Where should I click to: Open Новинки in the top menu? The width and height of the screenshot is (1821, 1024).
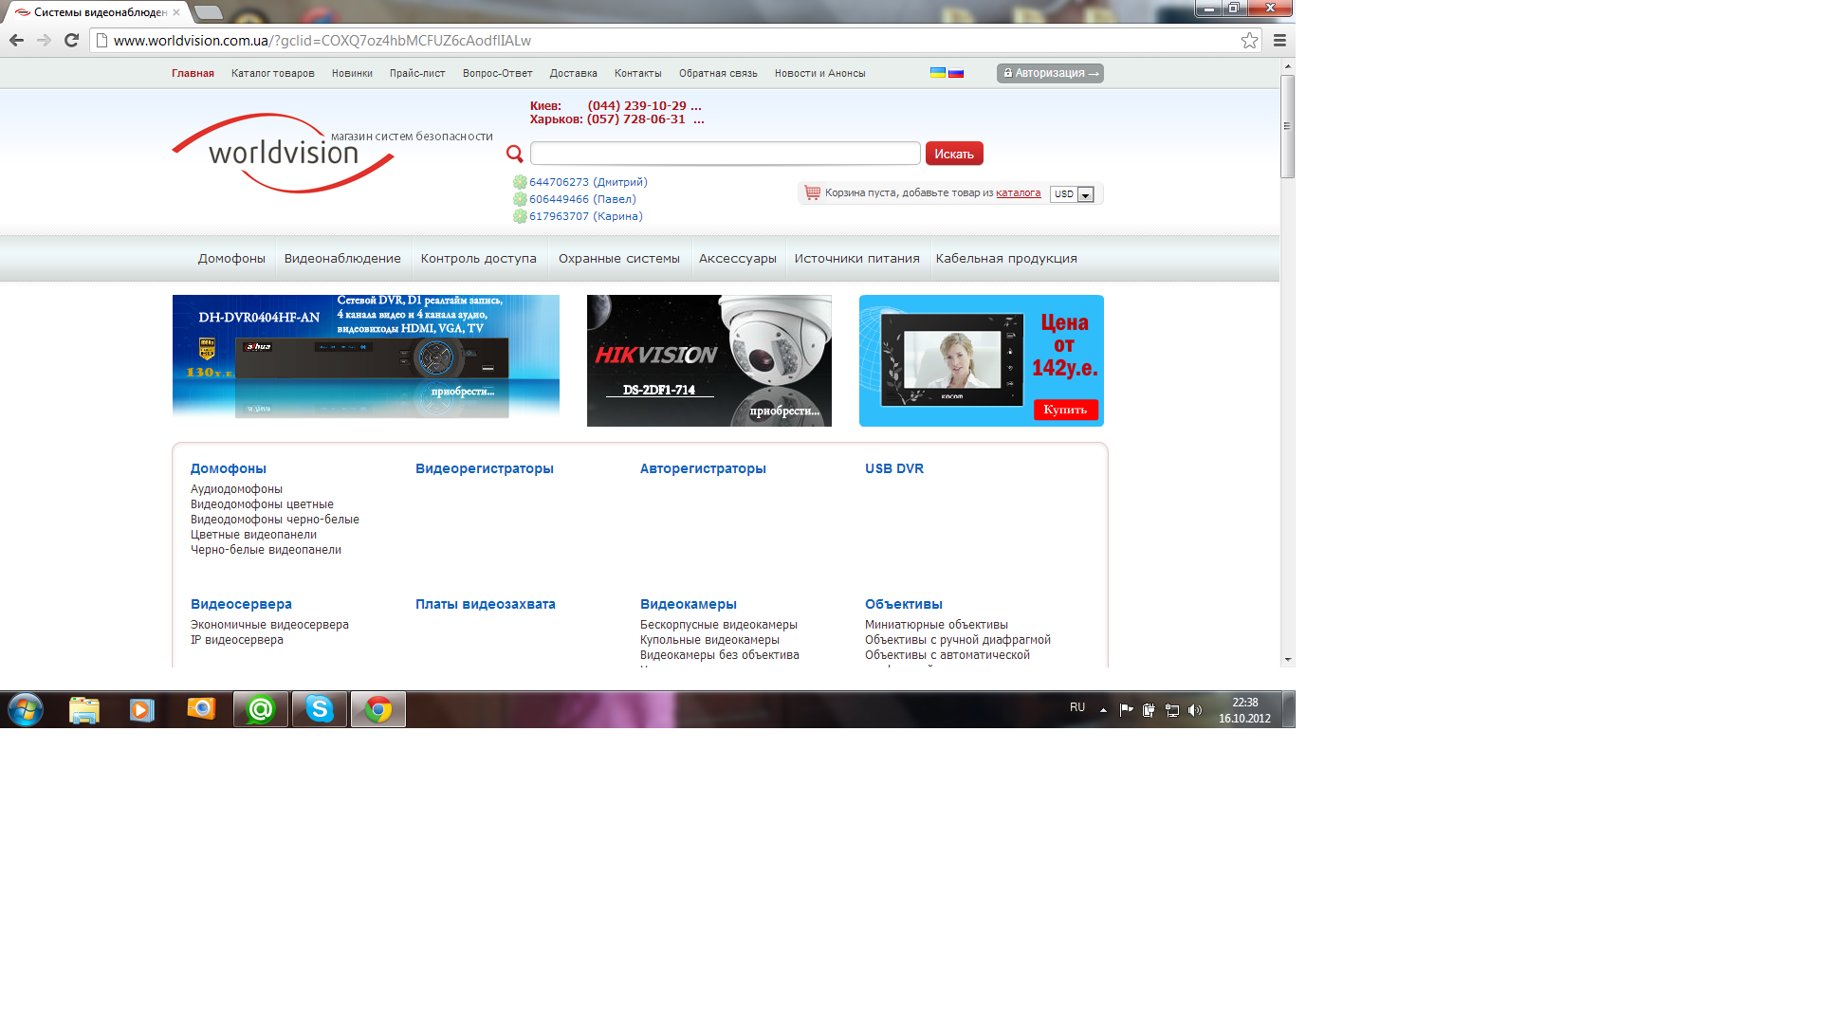click(352, 73)
